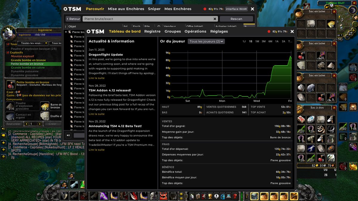Open the Groupes tab
The image size is (358, 201).
click(x=173, y=32)
